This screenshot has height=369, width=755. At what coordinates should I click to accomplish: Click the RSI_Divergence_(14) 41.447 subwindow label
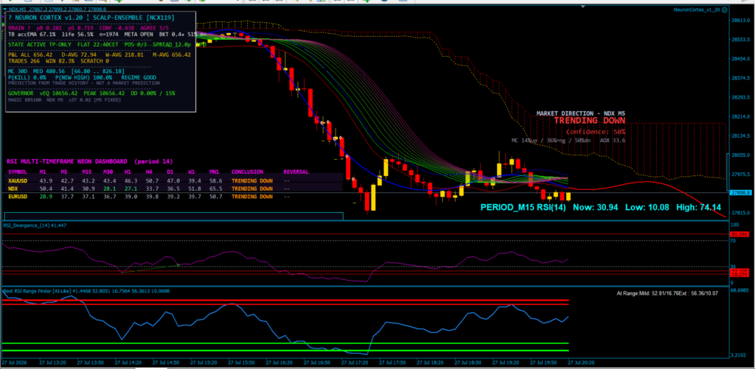[35, 225]
